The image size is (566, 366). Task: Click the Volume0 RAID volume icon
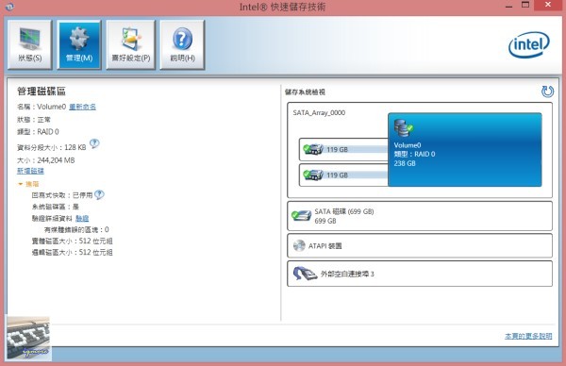coord(403,128)
